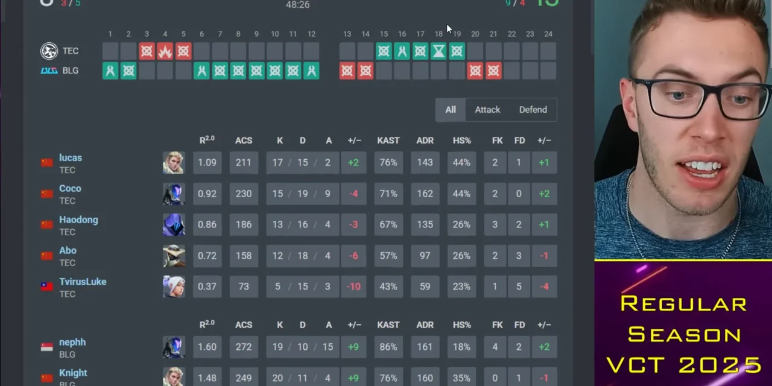This screenshot has height=386, width=772.
Task: Select BLG's round 6 defuse icon
Action: click(201, 71)
